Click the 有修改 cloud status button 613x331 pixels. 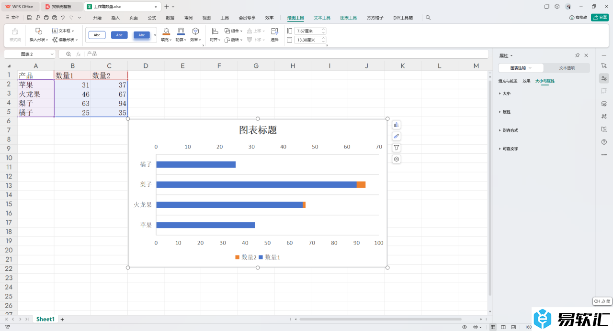coord(578,18)
